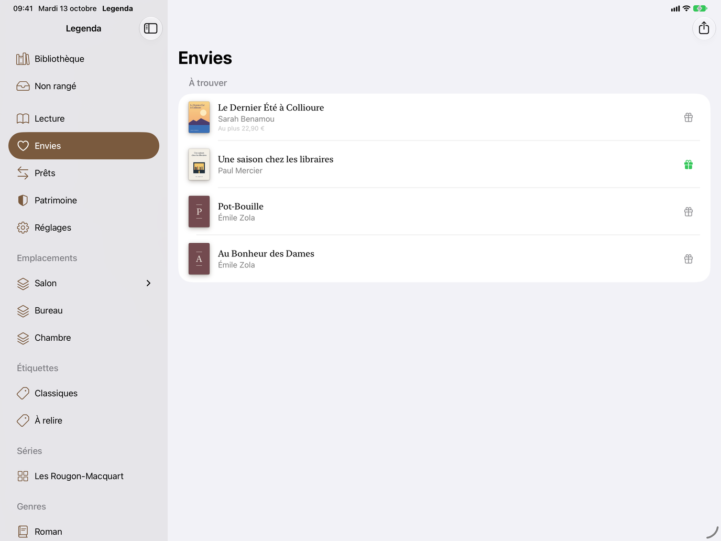Image resolution: width=721 pixels, height=541 pixels.
Task: Click the Patrimoine shield icon
Action: point(23,200)
